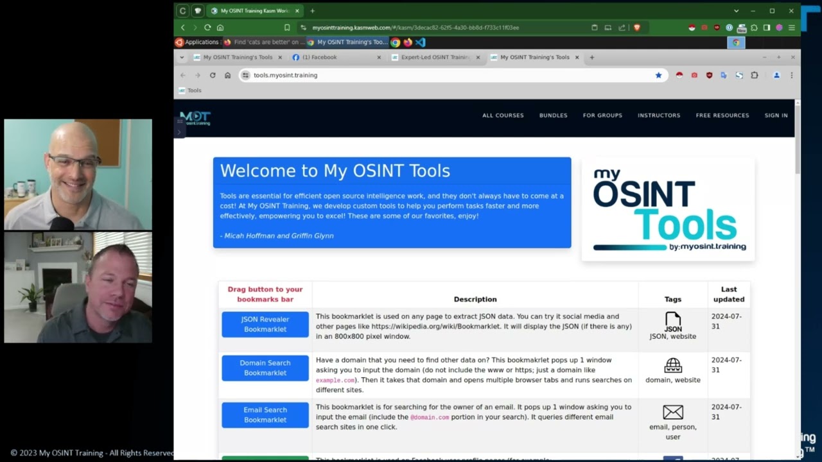Click the SIGN IN link

pos(776,116)
